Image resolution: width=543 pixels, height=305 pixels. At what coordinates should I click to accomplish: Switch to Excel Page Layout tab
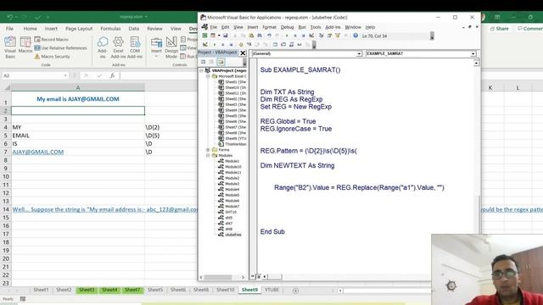tap(79, 29)
